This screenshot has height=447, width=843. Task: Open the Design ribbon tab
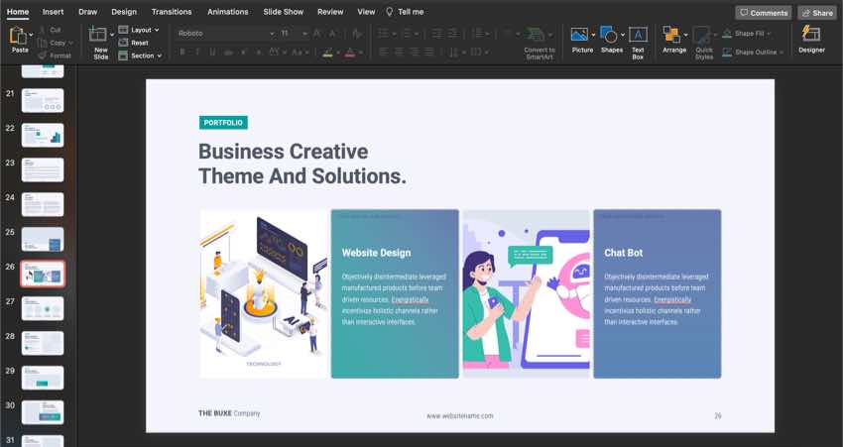(124, 11)
